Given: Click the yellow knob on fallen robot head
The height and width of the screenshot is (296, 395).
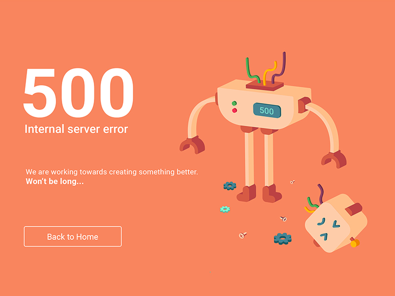Looking at the screenshot, I should click(x=355, y=243).
